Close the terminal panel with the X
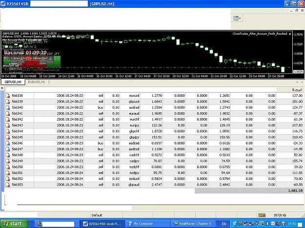Image resolution: width=305 pixels, height=228 pixels. 2,88
